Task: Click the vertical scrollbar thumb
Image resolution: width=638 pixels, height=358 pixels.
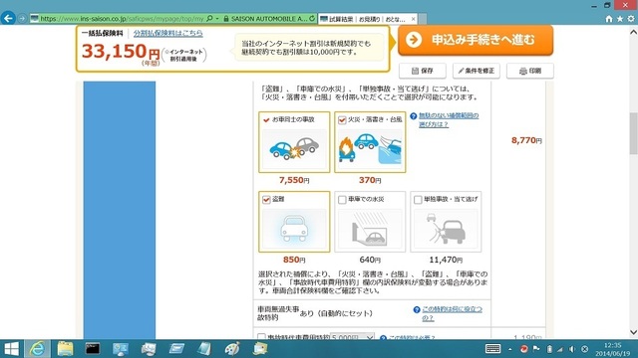Action: click(633, 133)
